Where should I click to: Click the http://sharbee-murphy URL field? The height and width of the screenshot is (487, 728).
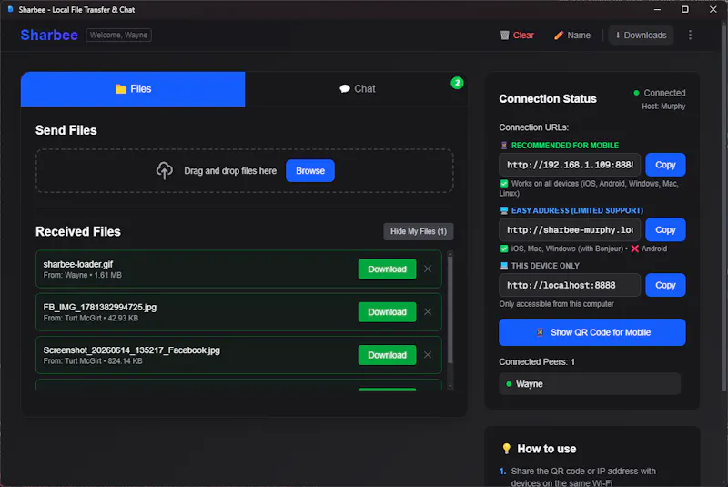[570, 229]
